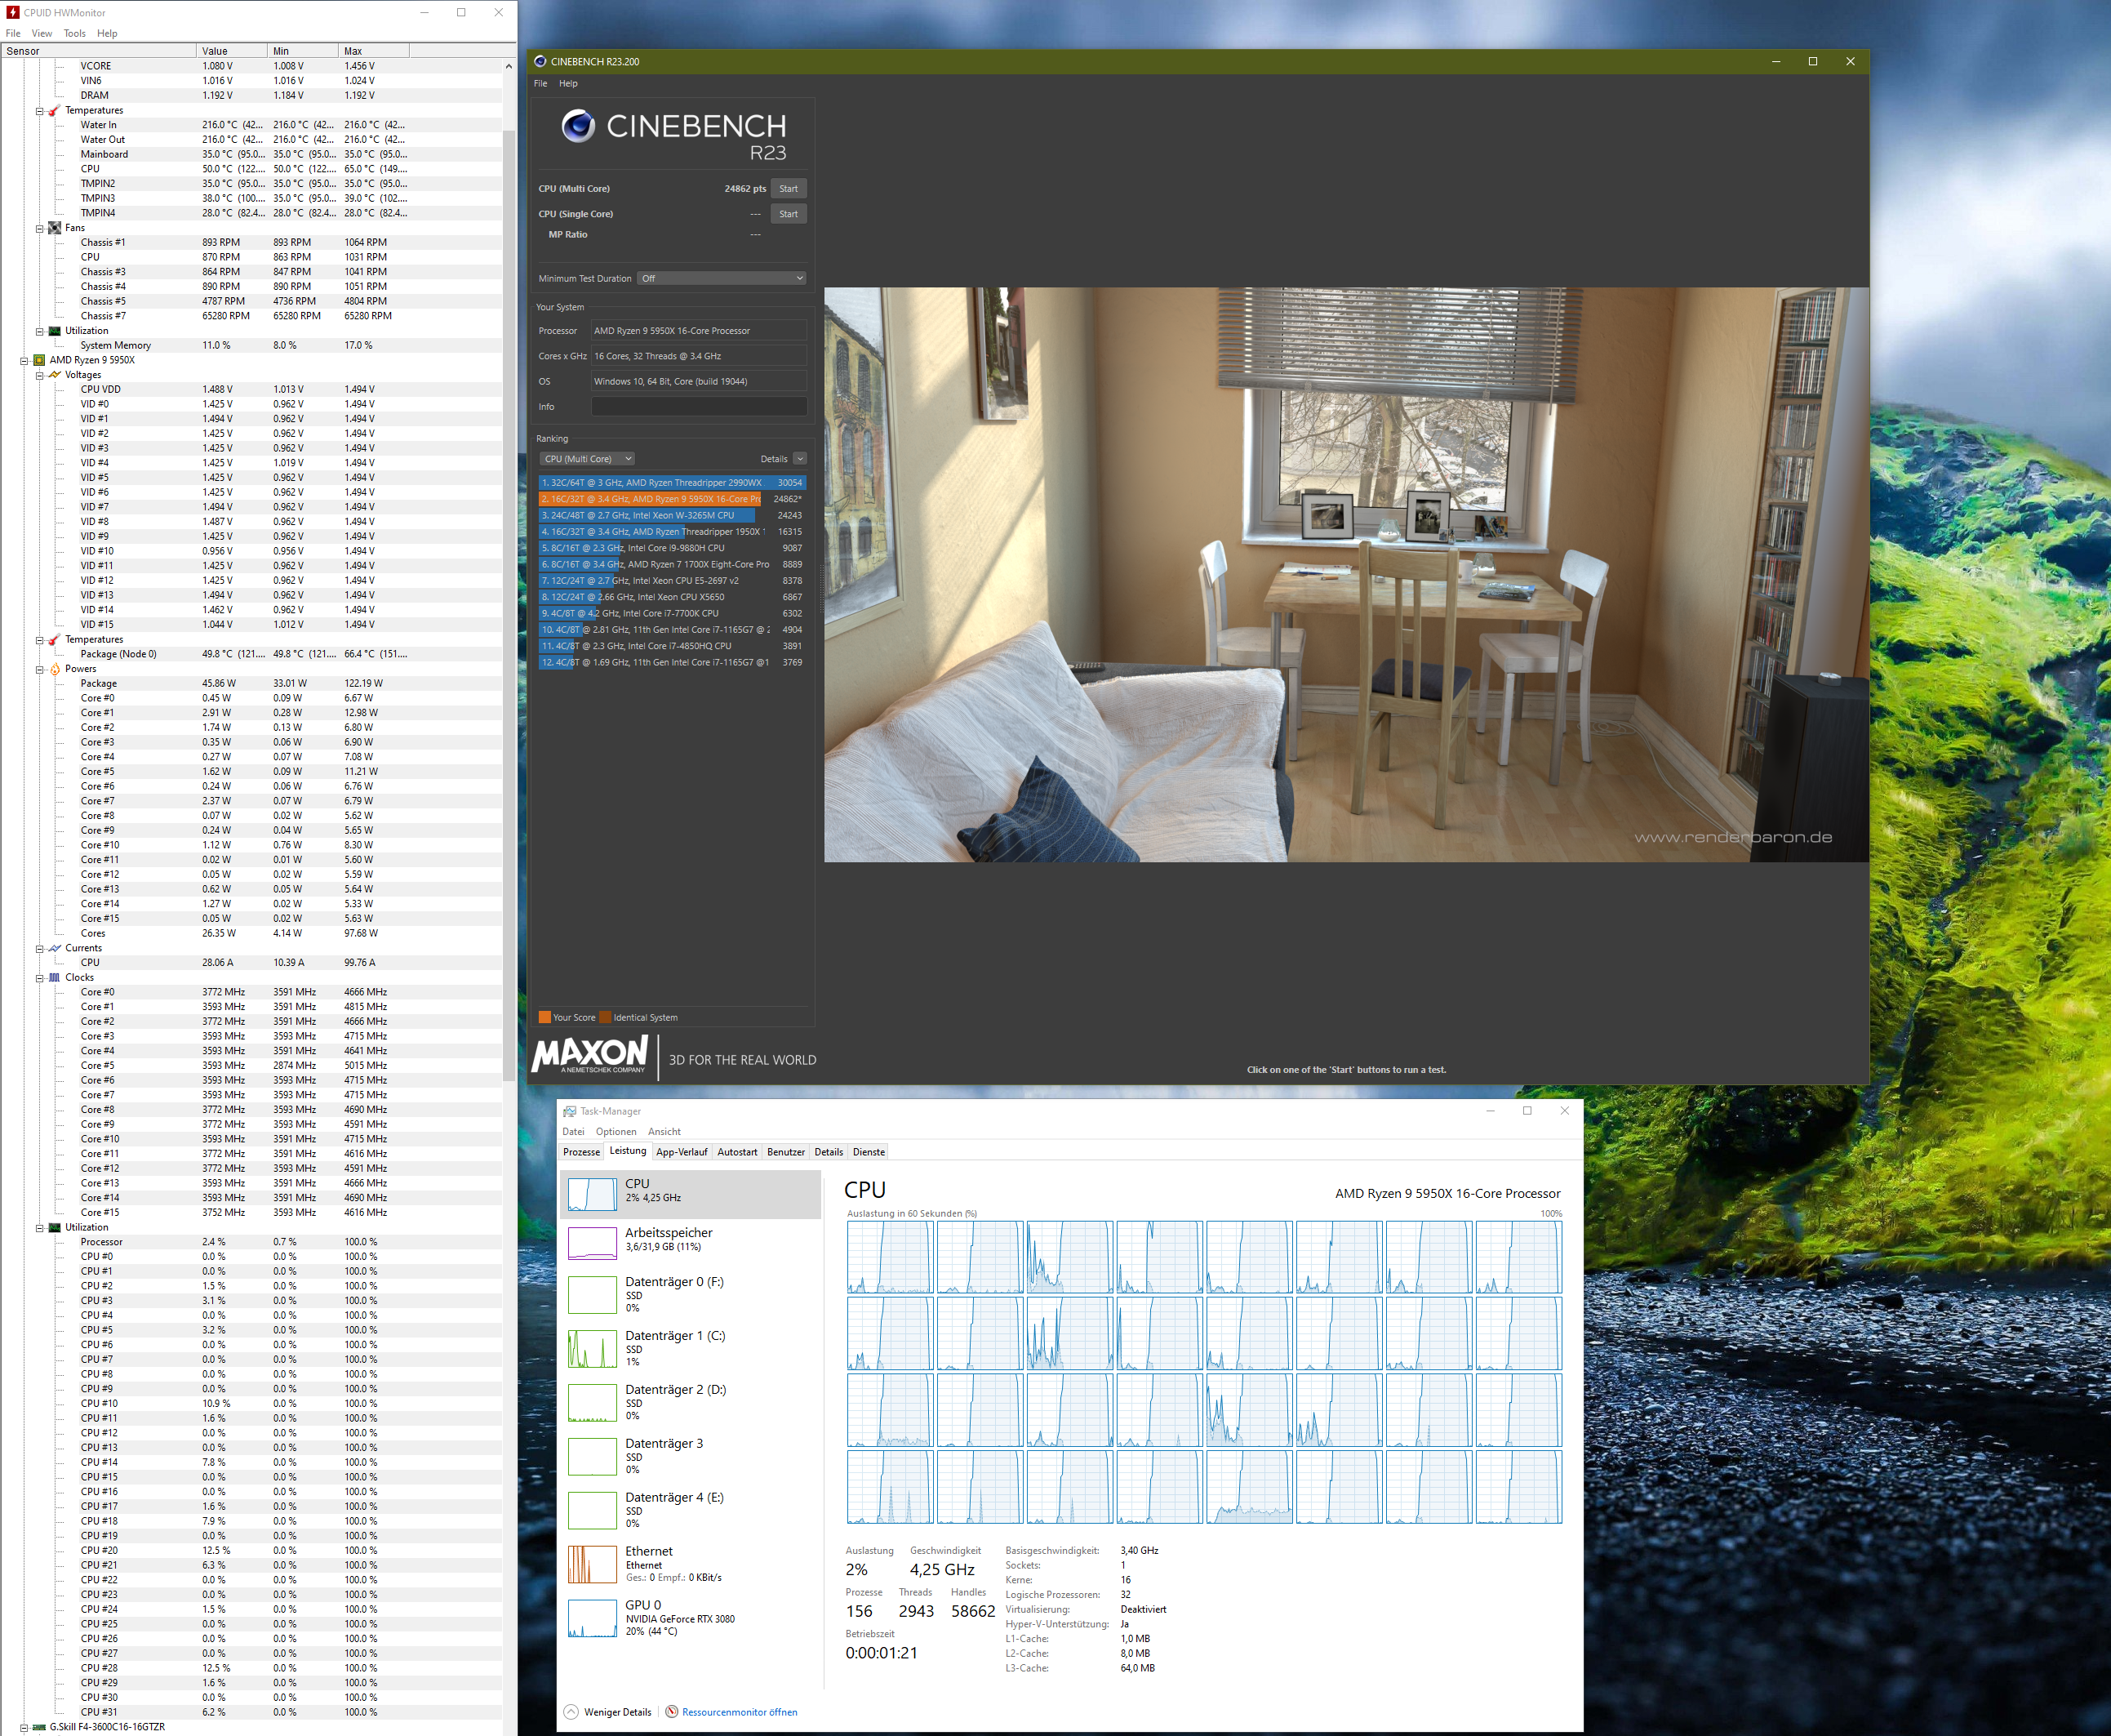Select the Datenträger 1 (C:) disk thumbnail

click(x=592, y=1348)
